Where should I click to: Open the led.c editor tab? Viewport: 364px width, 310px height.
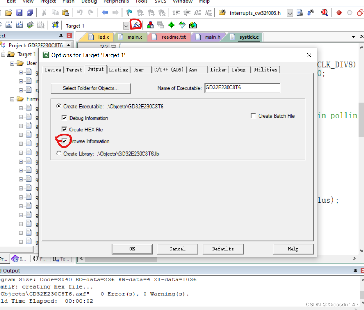[x=100, y=37]
